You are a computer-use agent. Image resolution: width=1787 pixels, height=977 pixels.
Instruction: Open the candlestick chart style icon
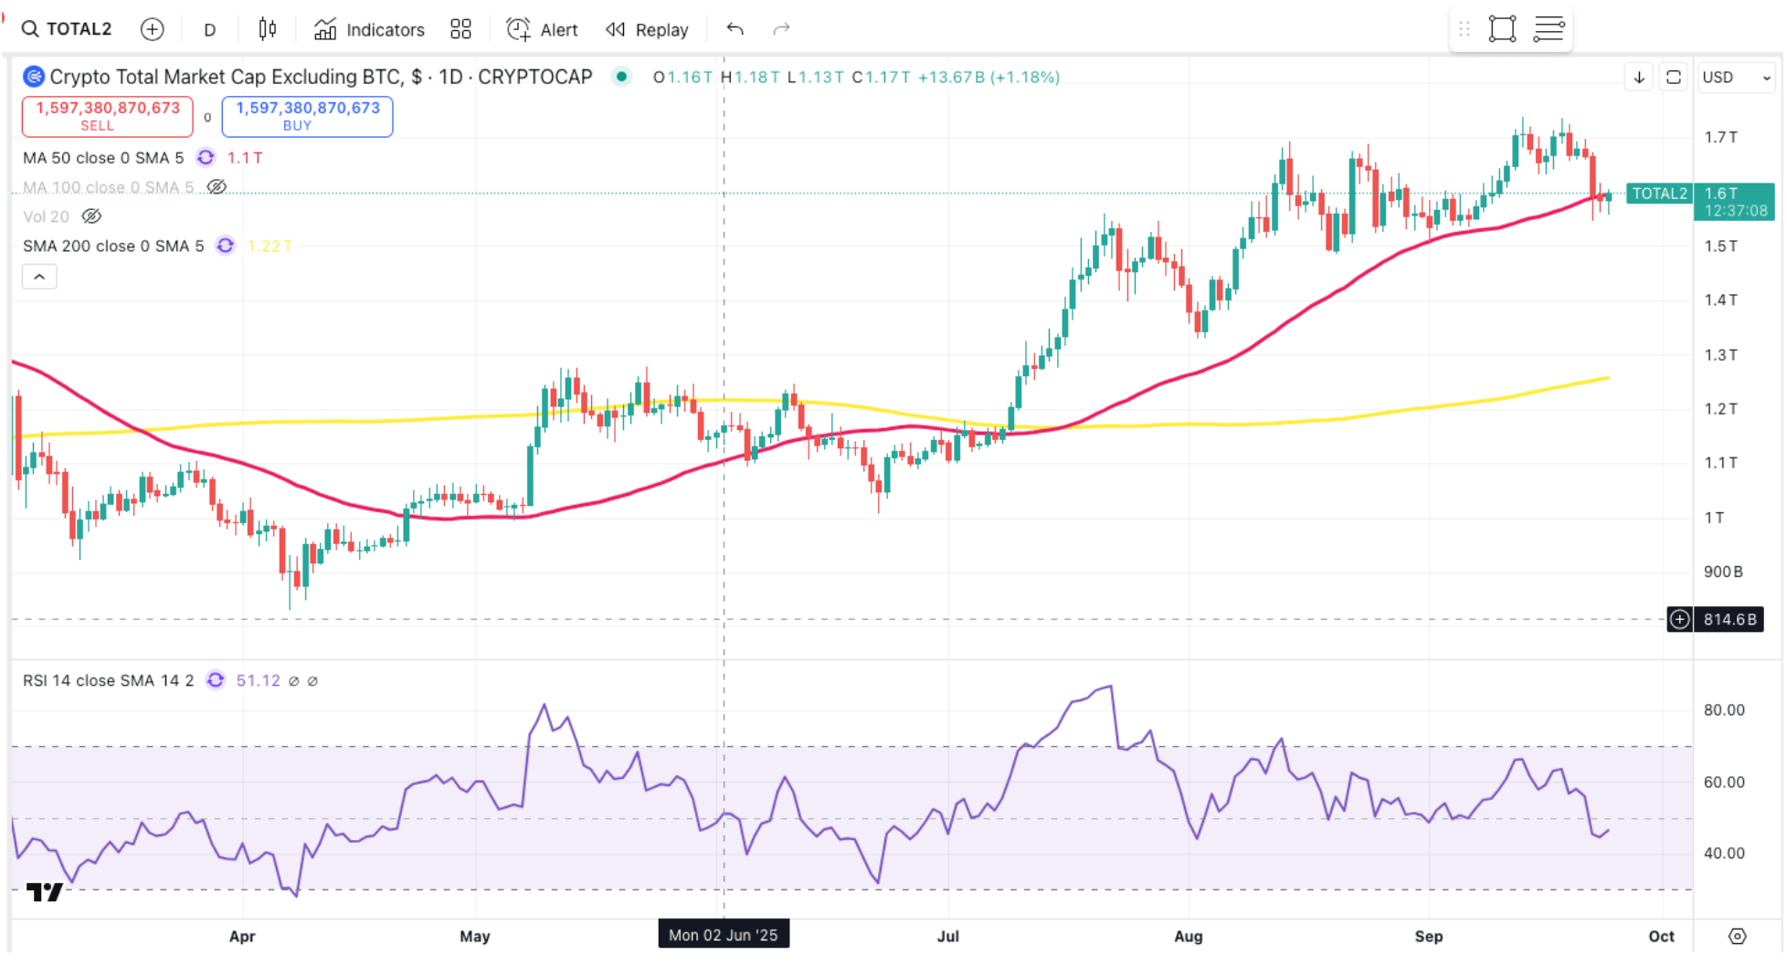click(267, 29)
